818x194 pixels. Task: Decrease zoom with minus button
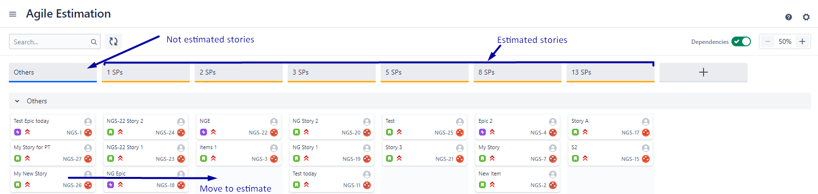pyautogui.click(x=768, y=41)
